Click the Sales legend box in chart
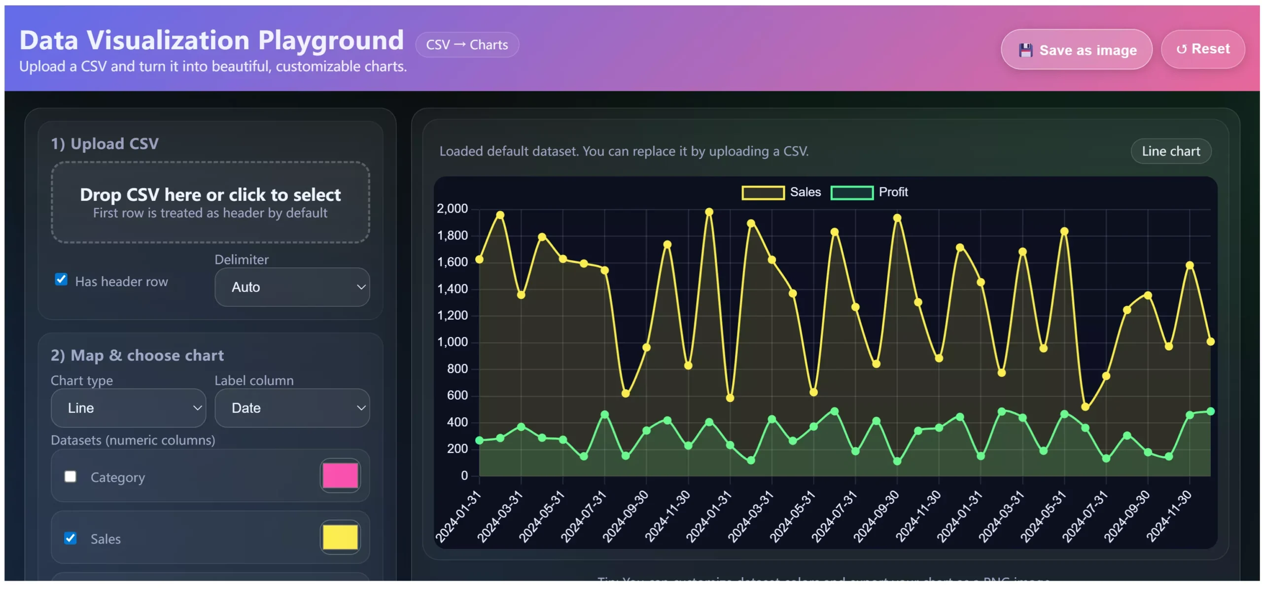The width and height of the screenshot is (1262, 590). 763,192
